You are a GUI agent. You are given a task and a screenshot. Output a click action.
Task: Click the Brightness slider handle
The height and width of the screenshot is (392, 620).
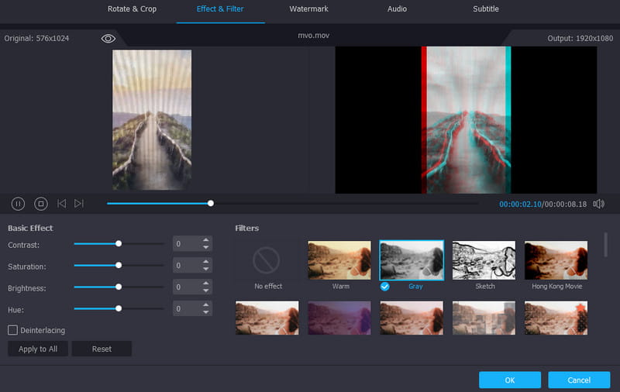119,287
